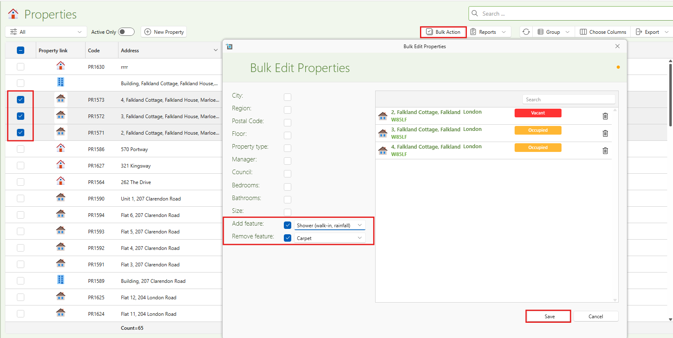The width and height of the screenshot is (673, 338).
Task: Remove 4, Falkland Cottage with trash icon
Action: pos(605,151)
